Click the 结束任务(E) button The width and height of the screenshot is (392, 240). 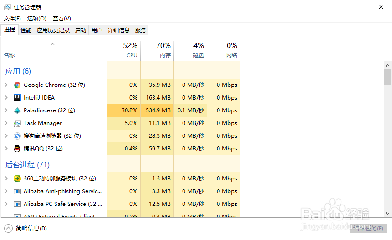point(368,228)
